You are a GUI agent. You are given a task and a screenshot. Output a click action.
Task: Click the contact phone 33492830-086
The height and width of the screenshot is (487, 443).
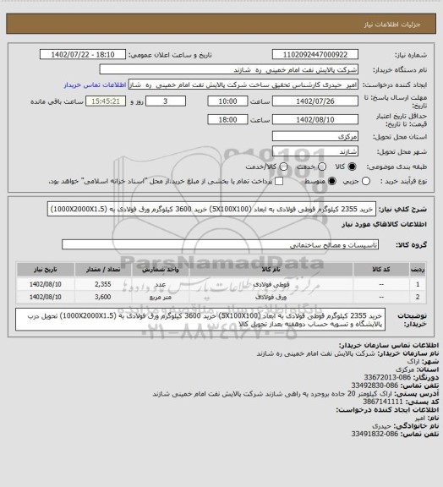coord(375,386)
